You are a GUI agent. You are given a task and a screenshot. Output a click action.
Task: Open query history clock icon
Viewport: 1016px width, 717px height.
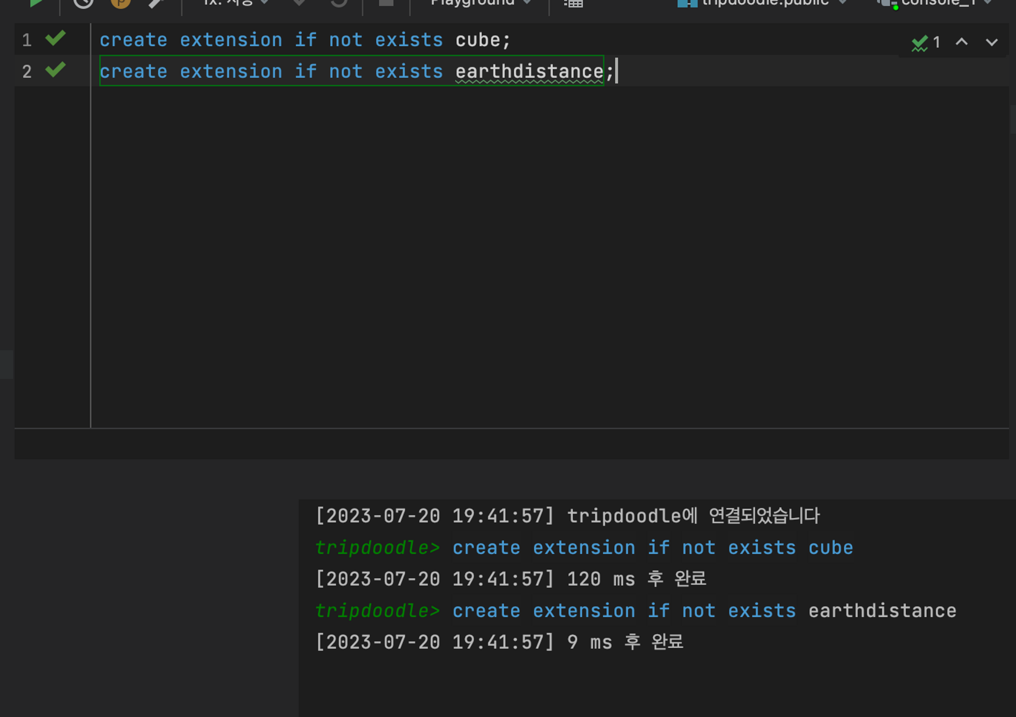point(83,3)
